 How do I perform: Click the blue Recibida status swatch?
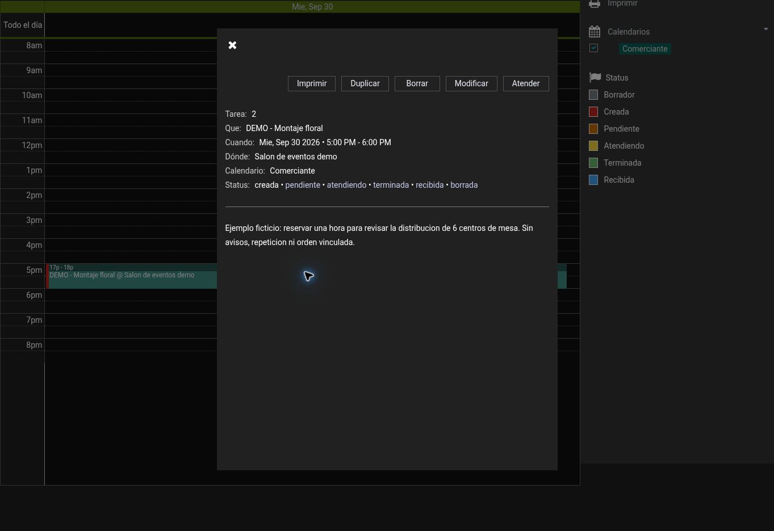(x=593, y=180)
